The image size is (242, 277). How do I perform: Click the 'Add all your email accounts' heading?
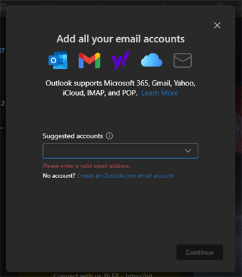pos(121,39)
